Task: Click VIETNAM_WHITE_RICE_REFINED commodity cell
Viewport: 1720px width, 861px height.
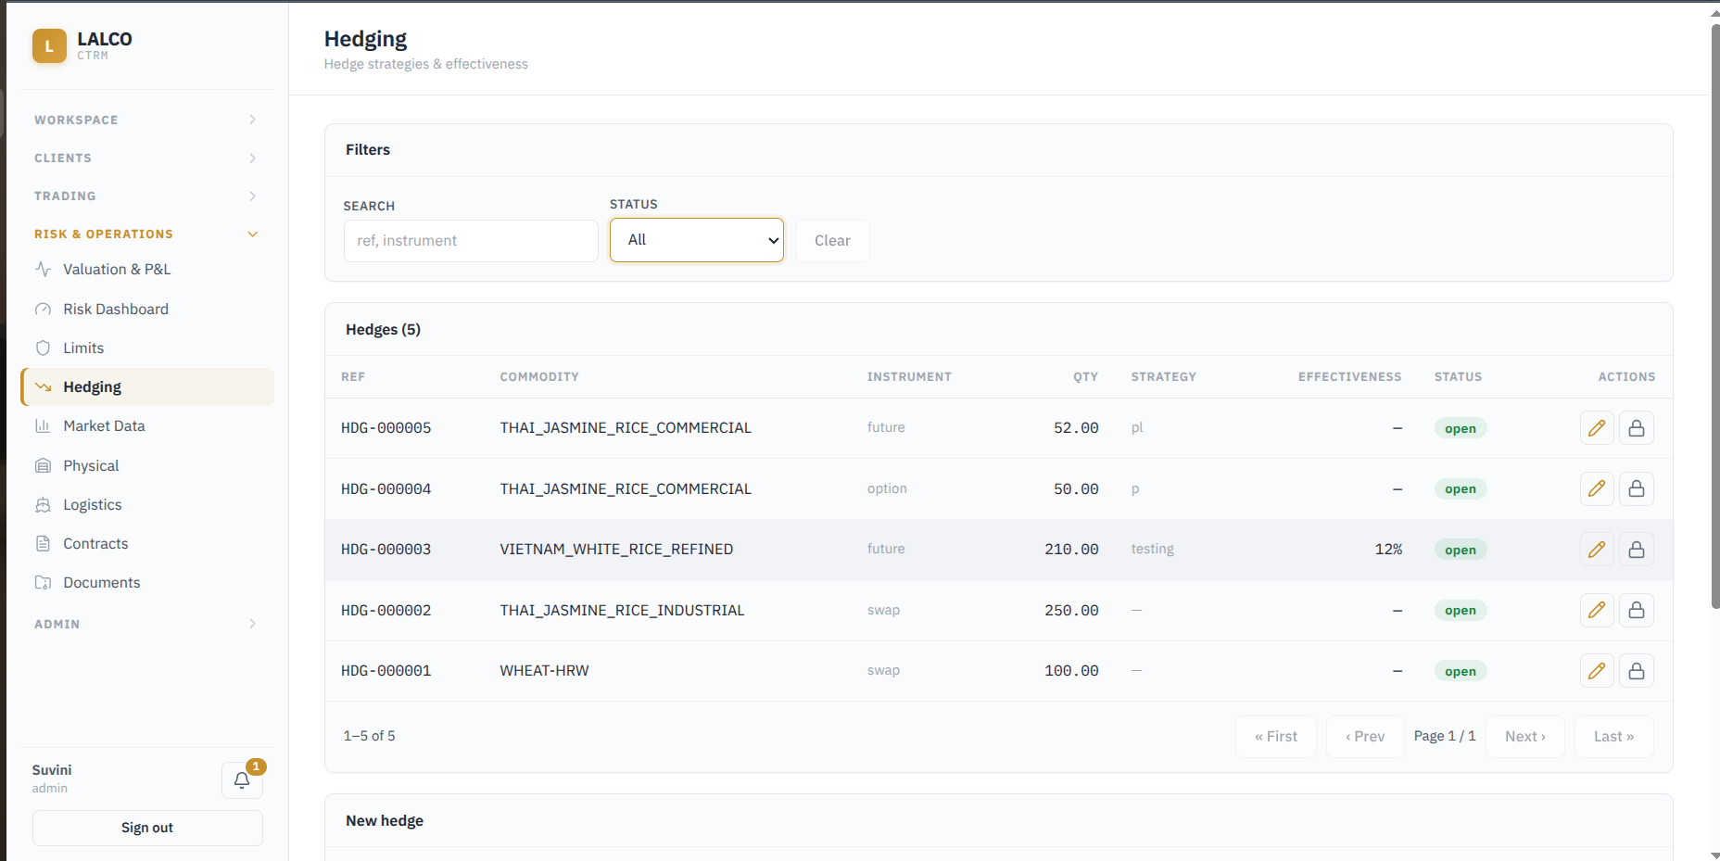Action: (616, 550)
